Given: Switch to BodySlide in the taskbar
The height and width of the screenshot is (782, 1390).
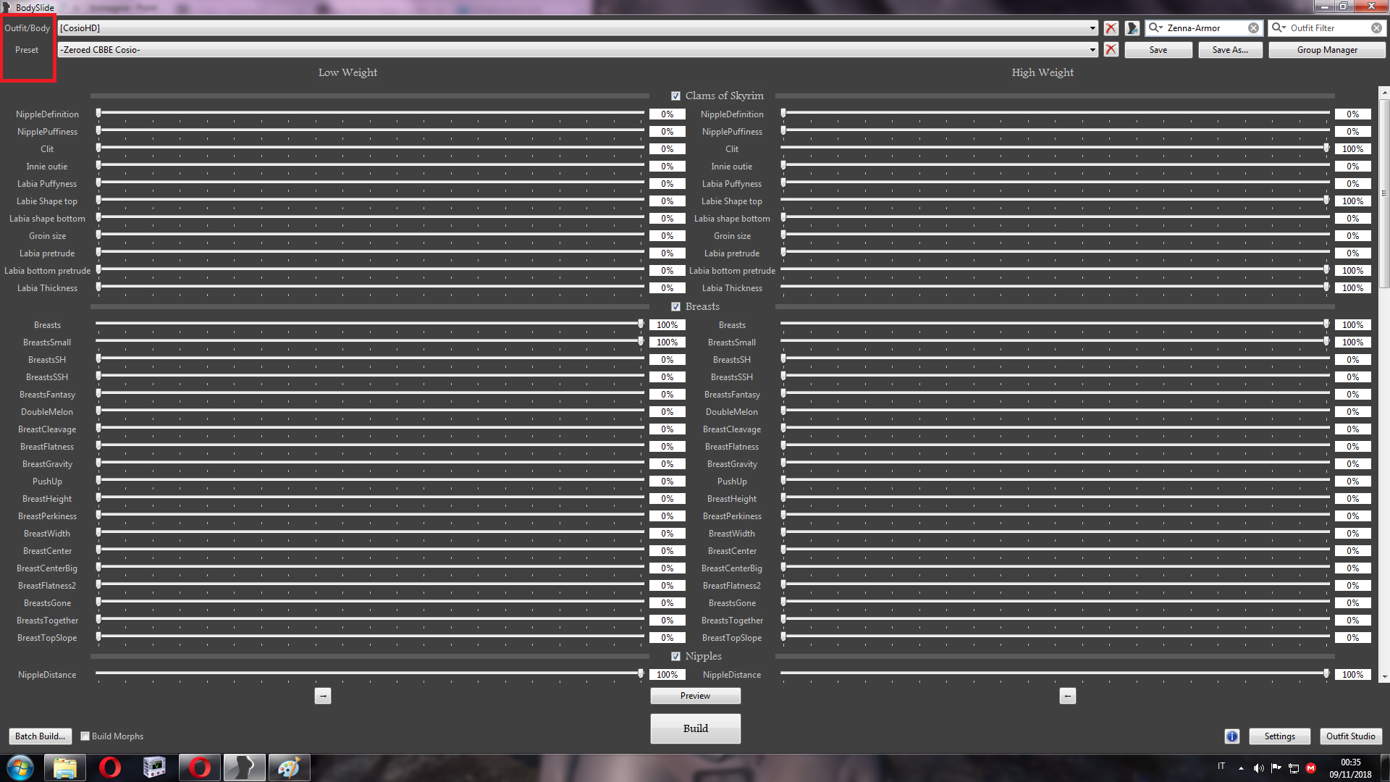Looking at the screenshot, I should pyautogui.click(x=244, y=768).
